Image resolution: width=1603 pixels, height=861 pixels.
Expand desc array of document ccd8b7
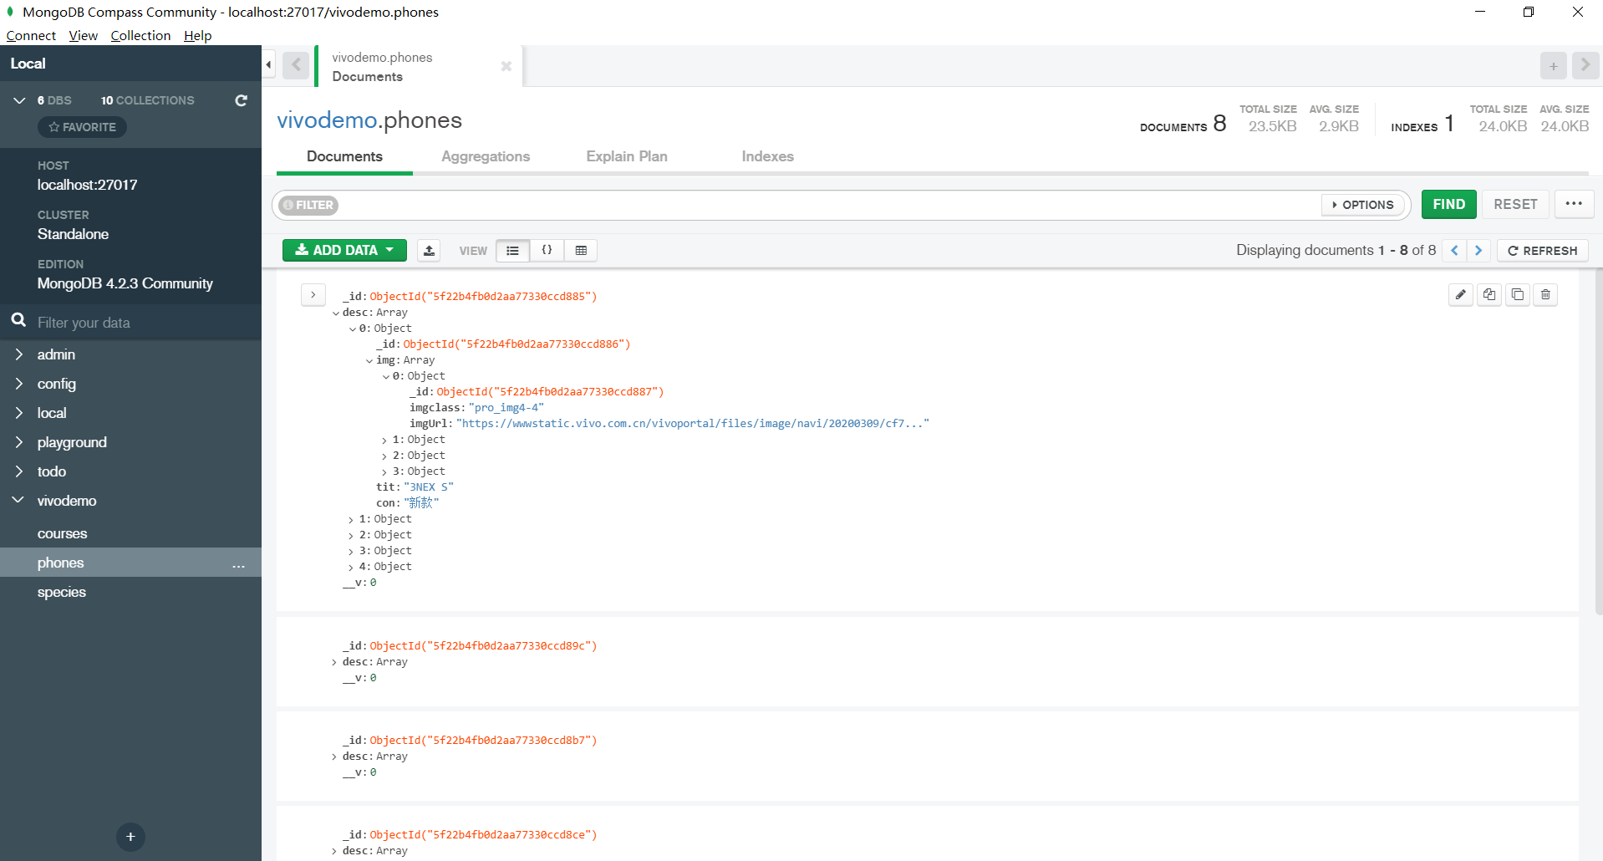pos(334,757)
